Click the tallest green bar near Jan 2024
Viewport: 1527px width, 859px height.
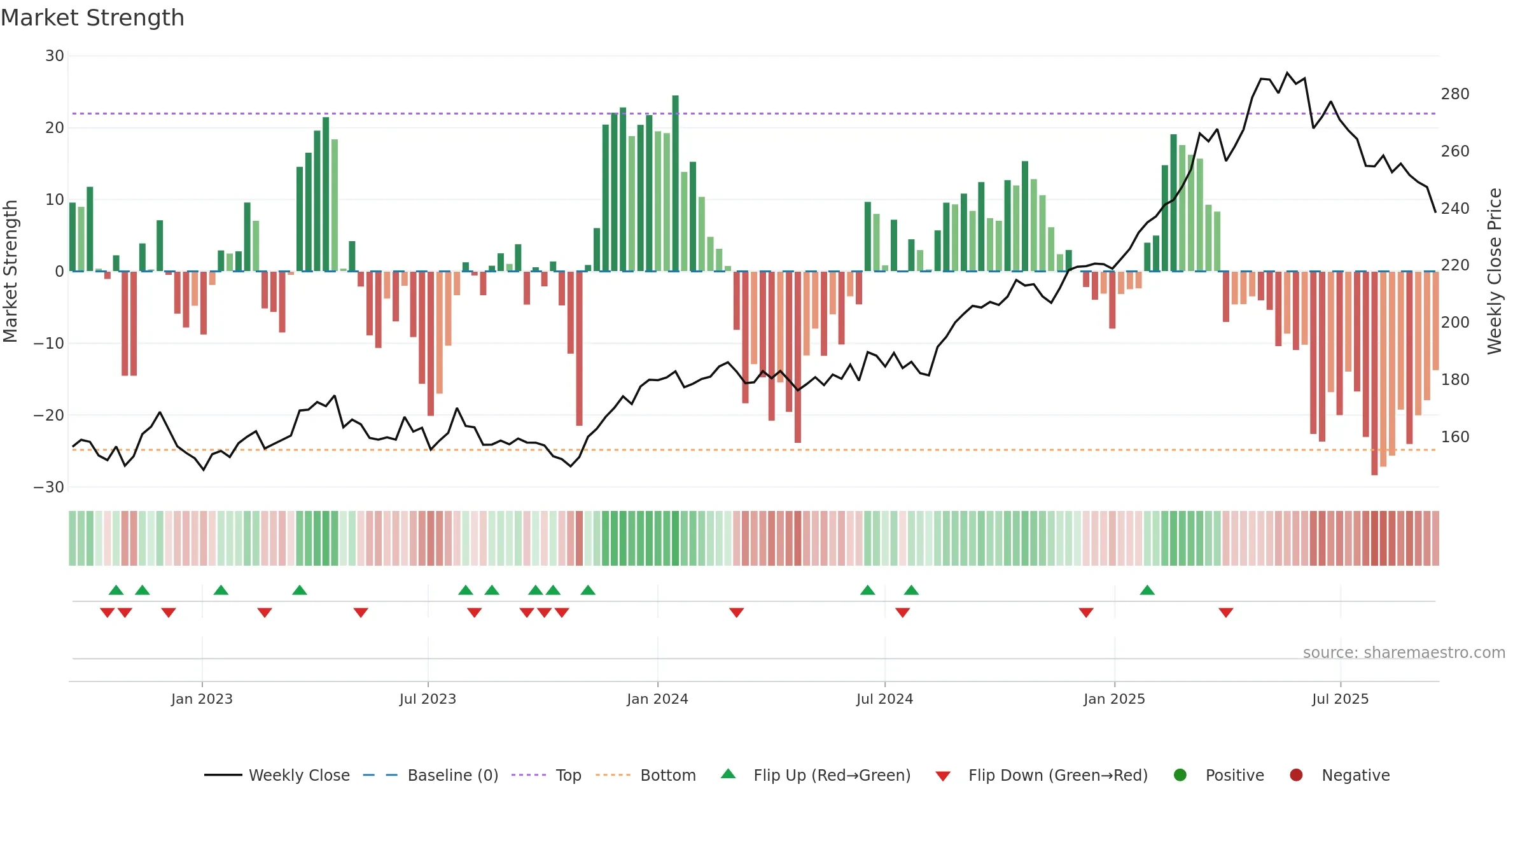(675, 183)
